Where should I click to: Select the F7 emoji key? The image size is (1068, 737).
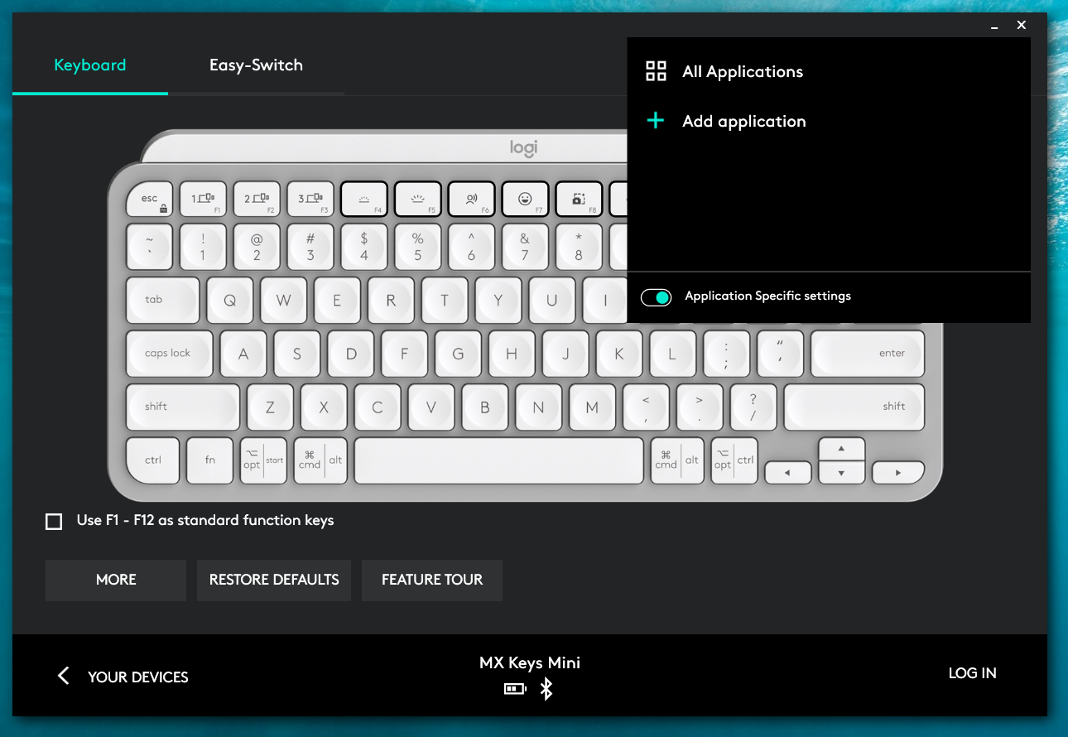click(x=525, y=200)
